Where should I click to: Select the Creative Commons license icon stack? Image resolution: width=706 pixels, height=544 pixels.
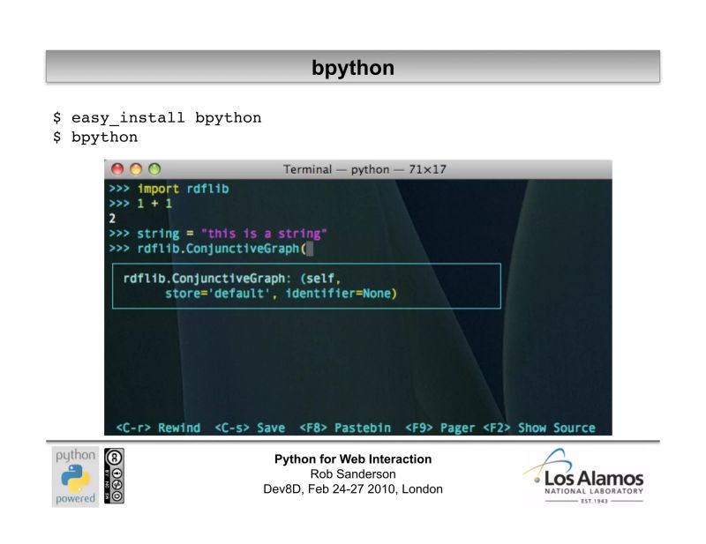point(116,474)
